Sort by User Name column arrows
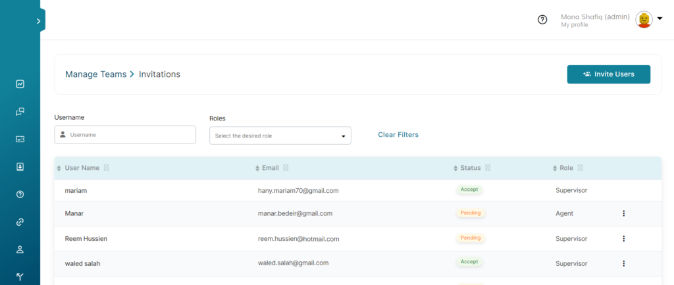 pyautogui.click(x=59, y=168)
